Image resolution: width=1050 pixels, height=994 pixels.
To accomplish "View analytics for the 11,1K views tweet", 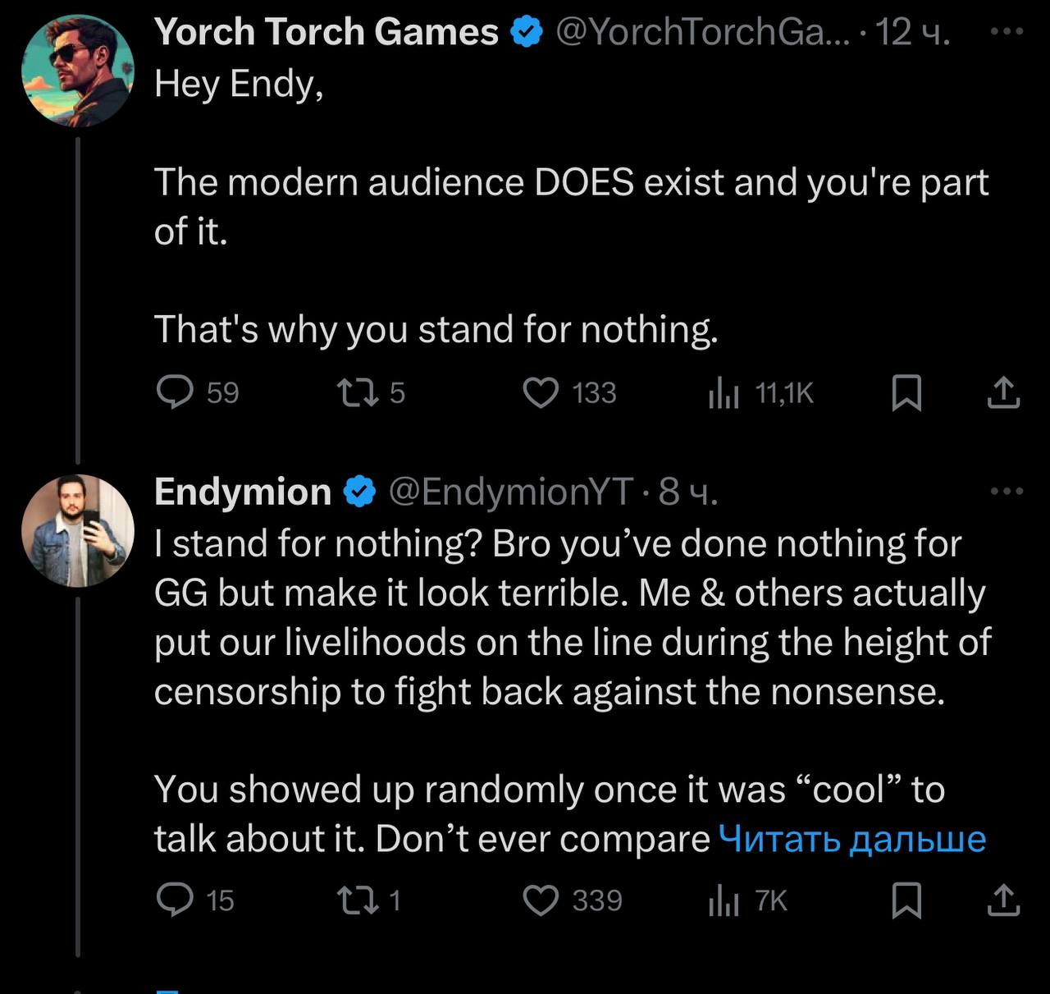I will click(x=724, y=394).
